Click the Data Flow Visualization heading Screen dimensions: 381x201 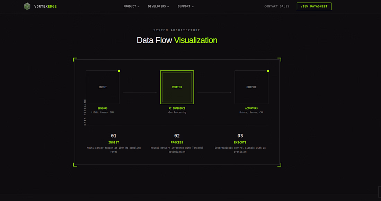177,40
